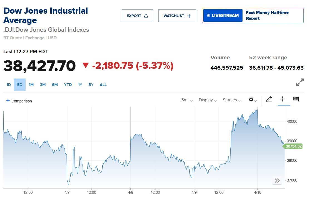The height and width of the screenshot is (201, 309).
Task: Click the expand chart fullscreen arrows icon
Action: click(300, 83)
